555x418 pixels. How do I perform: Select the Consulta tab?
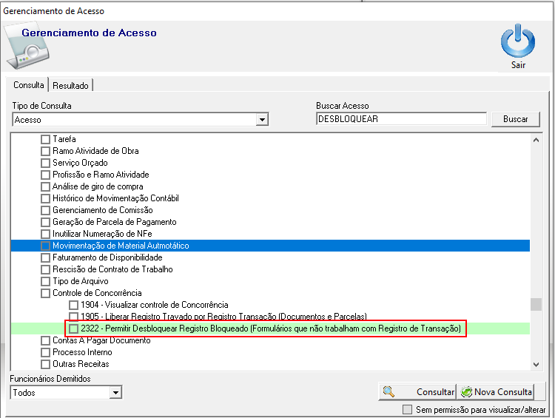click(x=28, y=85)
